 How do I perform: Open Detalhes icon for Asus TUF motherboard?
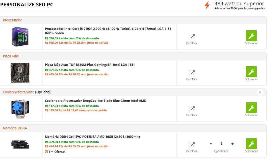click(192, 73)
